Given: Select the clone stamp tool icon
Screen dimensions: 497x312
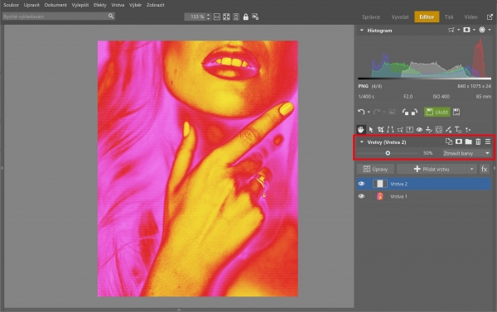Looking at the screenshot, I should point(429,130).
